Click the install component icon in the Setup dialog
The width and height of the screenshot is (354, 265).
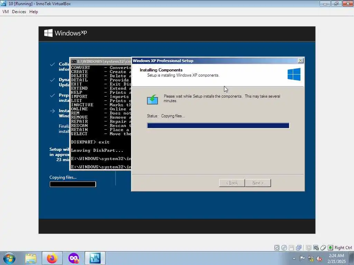(152, 99)
